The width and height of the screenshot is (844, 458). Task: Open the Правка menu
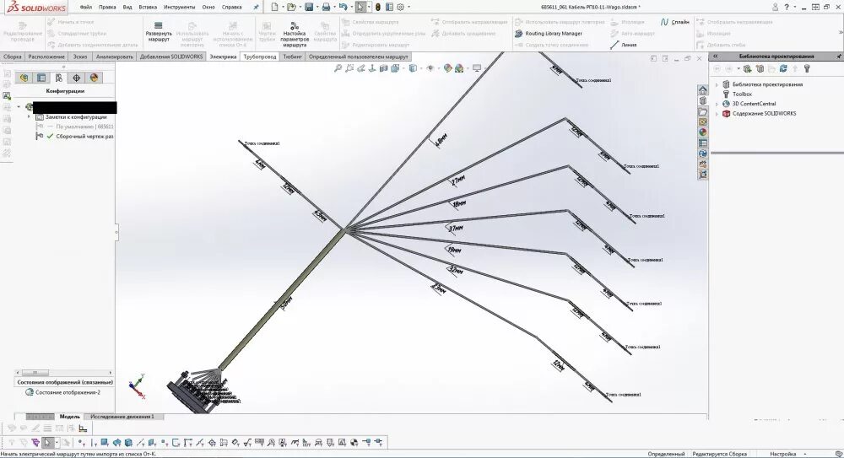[x=107, y=7]
